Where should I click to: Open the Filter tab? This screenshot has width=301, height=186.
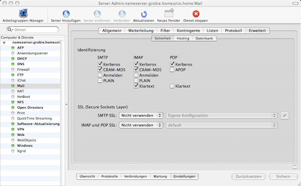[x=165, y=30]
